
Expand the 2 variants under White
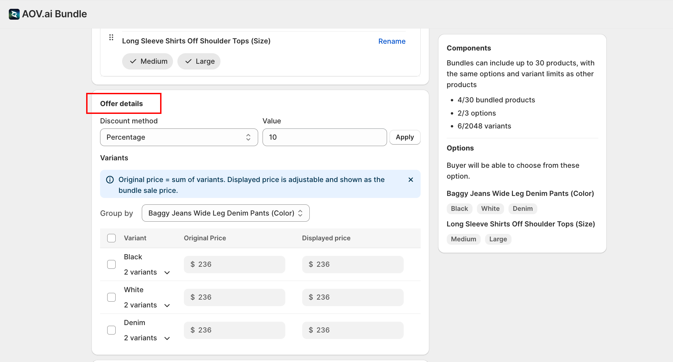click(147, 305)
